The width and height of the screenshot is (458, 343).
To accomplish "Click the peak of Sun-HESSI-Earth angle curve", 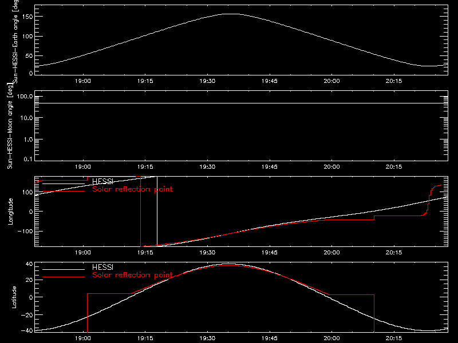I will pyautogui.click(x=231, y=14).
